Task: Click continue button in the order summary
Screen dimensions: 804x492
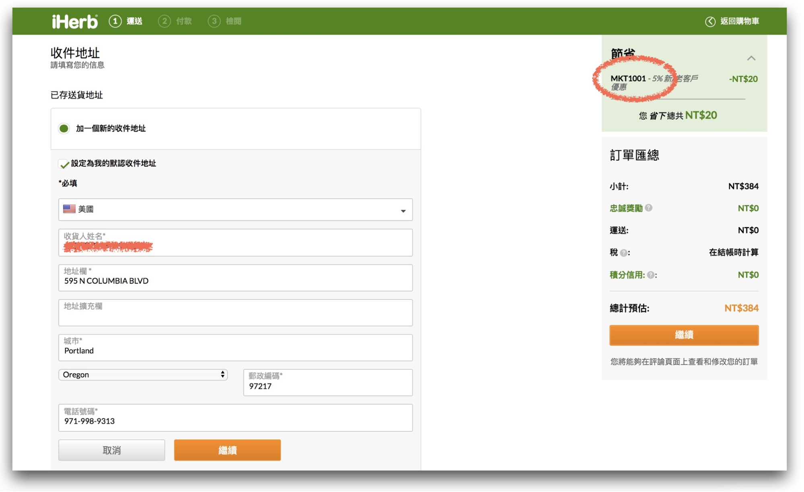Action: 684,335
